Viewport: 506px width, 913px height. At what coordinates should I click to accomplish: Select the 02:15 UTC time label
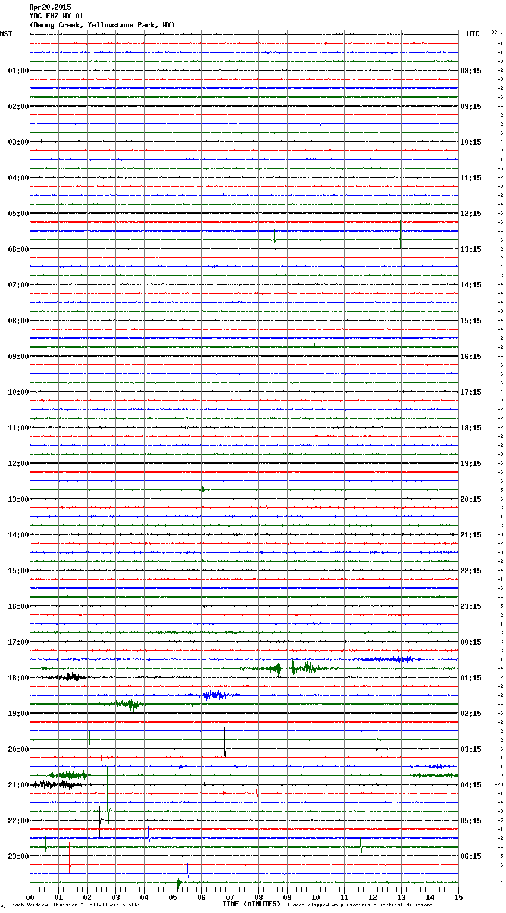point(471,714)
